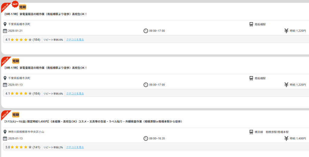Click the リピート率88.2% label
Image resolution: width=309 pixels, height=157 pixels.
[x=53, y=147]
